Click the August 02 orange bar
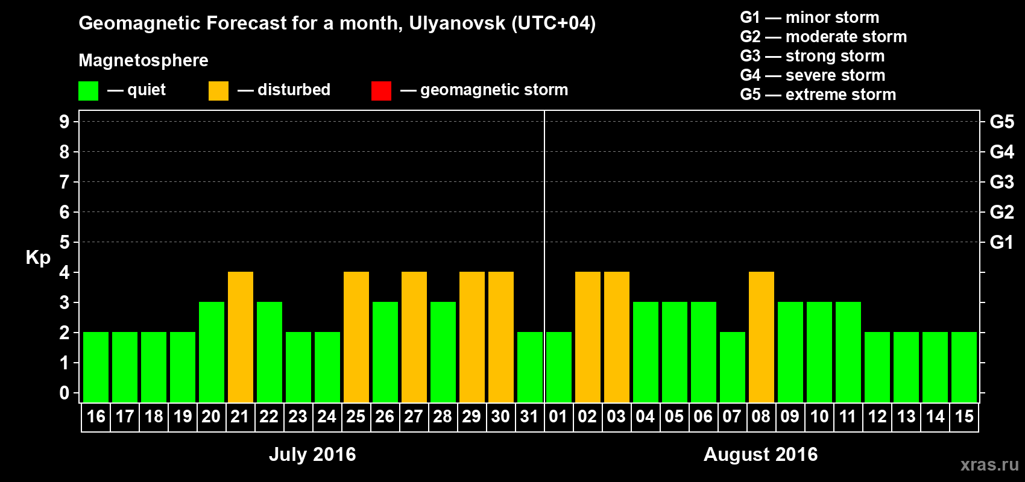The width and height of the screenshot is (1025, 482). 588,337
